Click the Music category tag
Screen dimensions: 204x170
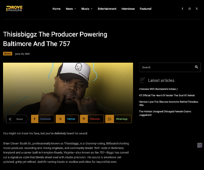[7, 54]
